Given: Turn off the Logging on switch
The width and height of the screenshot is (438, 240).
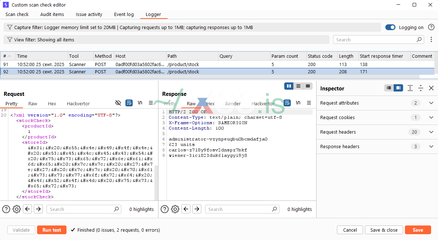Looking at the screenshot, I should [x=390, y=27].
